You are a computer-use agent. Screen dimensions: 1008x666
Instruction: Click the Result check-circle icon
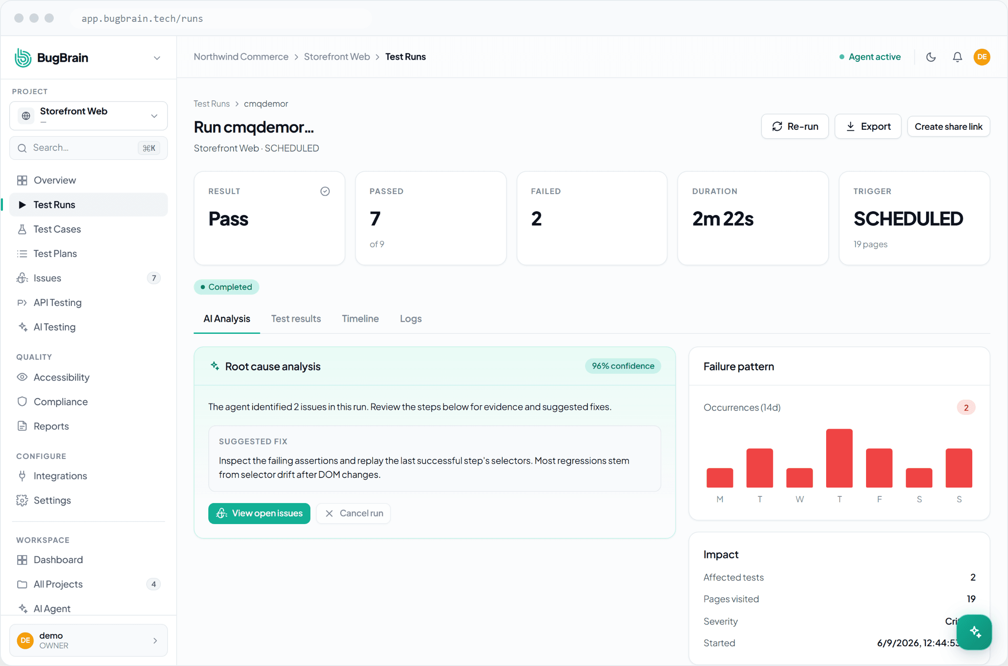(325, 191)
